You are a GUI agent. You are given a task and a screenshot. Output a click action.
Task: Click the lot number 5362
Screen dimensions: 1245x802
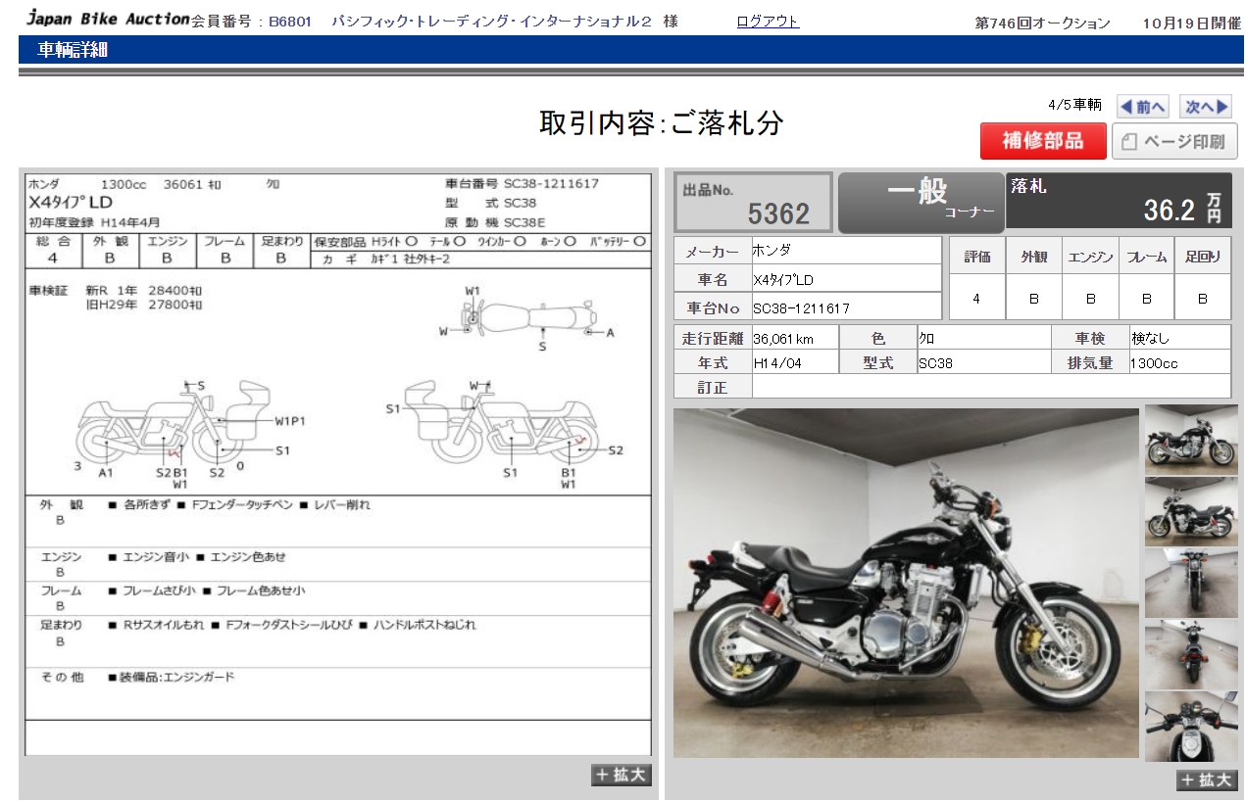tap(778, 212)
